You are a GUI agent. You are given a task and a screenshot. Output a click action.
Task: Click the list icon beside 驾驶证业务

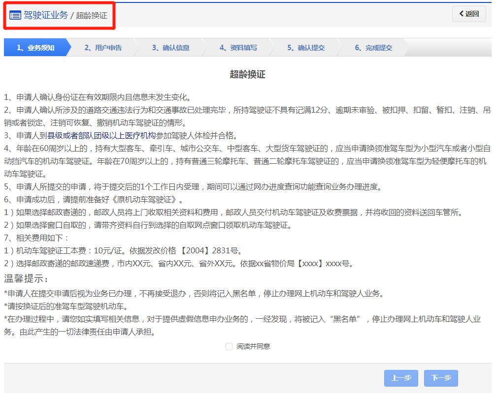click(15, 15)
